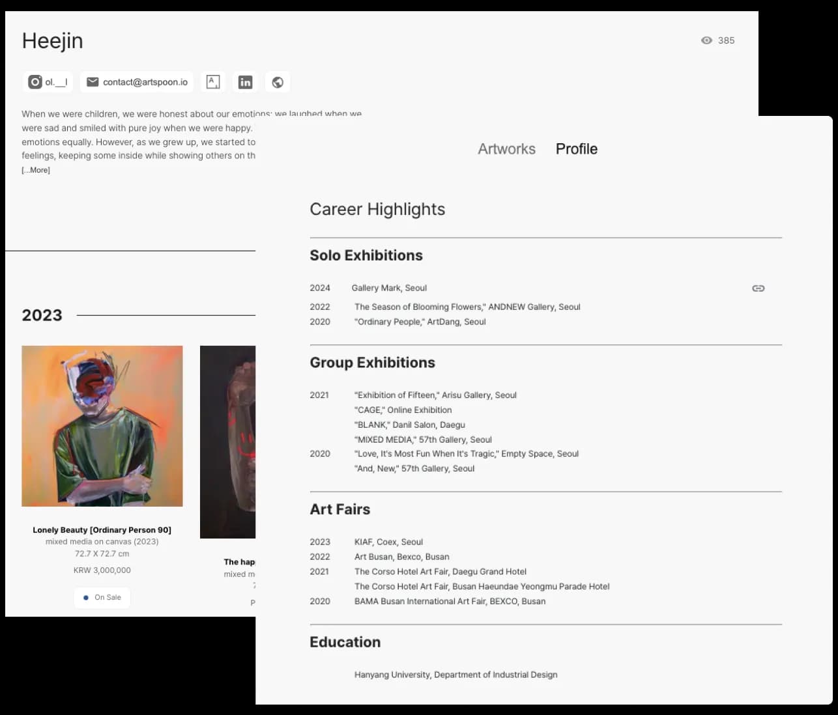The width and height of the screenshot is (838, 715).
Task: Expand the bio with the [...More] link
Action: [x=36, y=169]
